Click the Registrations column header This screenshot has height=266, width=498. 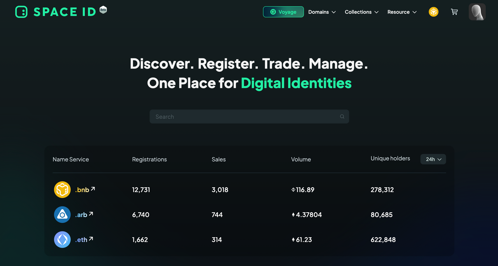tap(149, 159)
